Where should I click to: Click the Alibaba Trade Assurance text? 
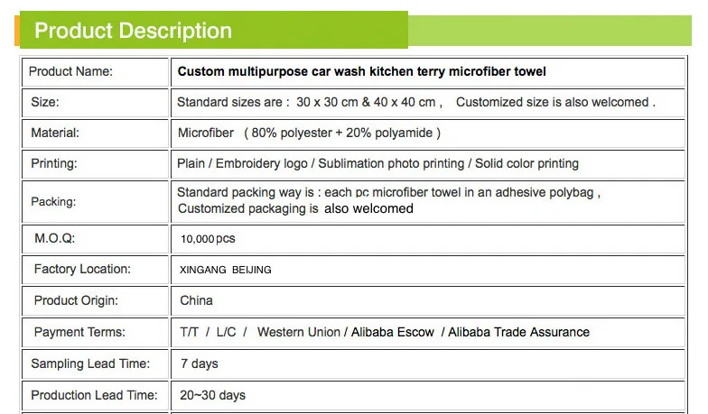point(518,332)
